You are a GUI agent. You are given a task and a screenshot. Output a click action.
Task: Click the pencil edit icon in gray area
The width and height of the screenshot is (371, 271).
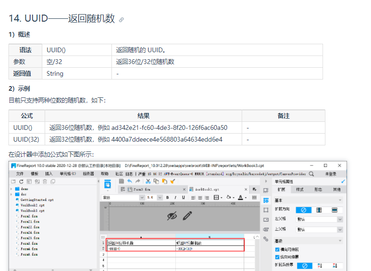(x=188, y=215)
